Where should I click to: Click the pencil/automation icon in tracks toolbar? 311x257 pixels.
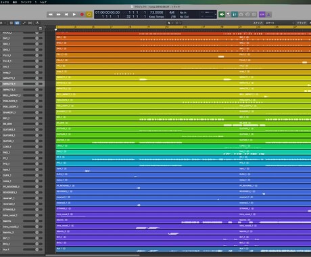point(24,23)
